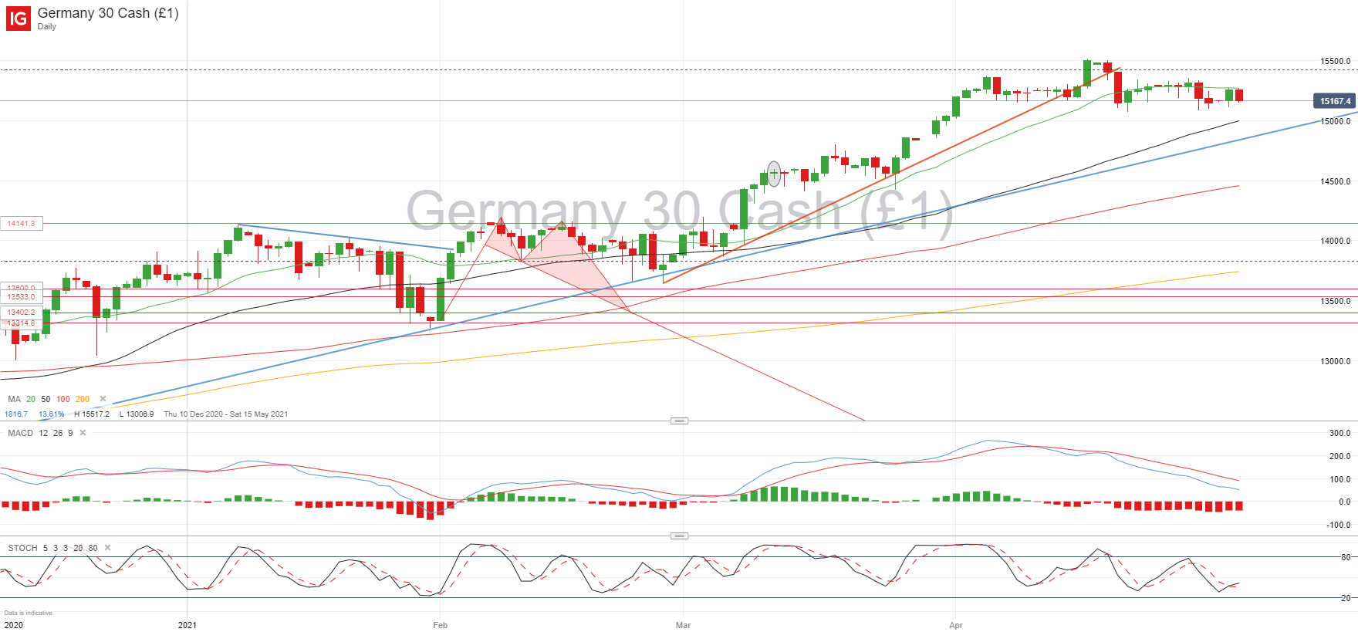Select the 13314.8 horizontal level label

click(22, 323)
